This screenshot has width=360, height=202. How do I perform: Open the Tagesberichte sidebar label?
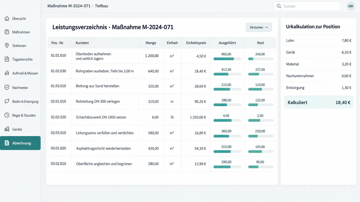pyautogui.click(x=22, y=59)
